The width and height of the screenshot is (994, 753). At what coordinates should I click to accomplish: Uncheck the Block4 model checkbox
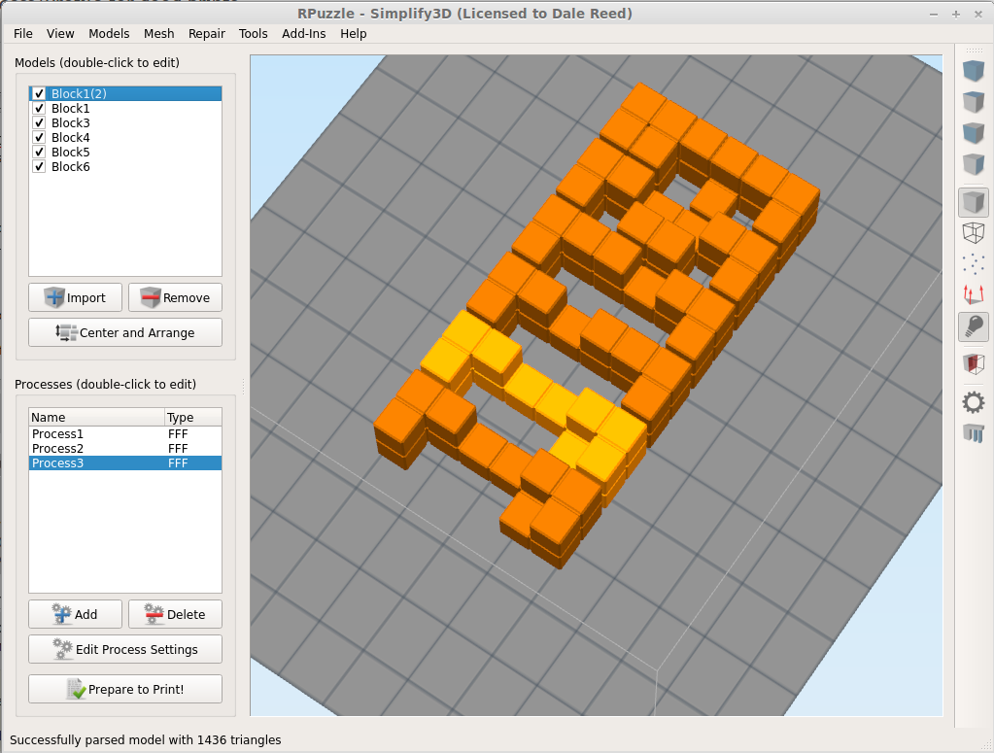pos(39,138)
